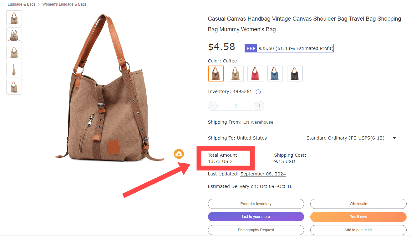The image size is (411, 236).
Task: Open the Wholesale option
Action: pyautogui.click(x=358, y=204)
